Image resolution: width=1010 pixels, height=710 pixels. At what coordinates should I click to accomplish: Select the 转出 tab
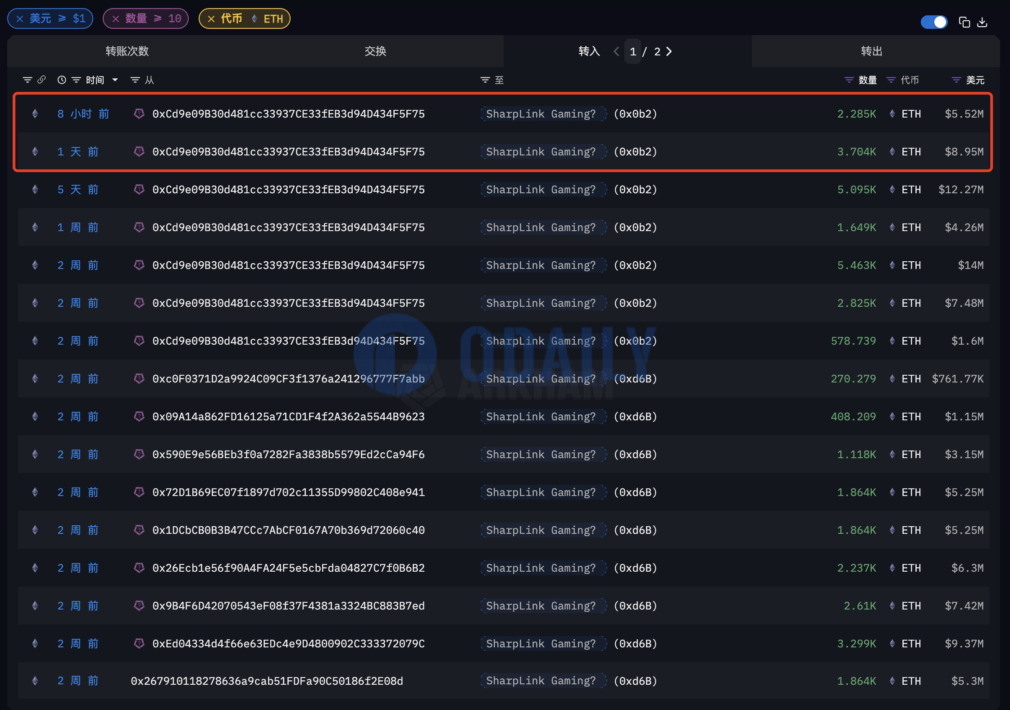point(872,51)
